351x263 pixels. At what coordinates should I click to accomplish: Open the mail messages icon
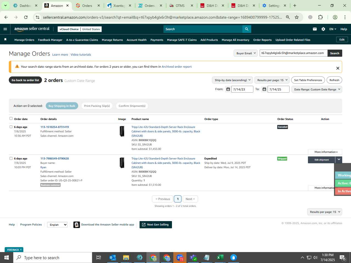click(x=315, y=29)
